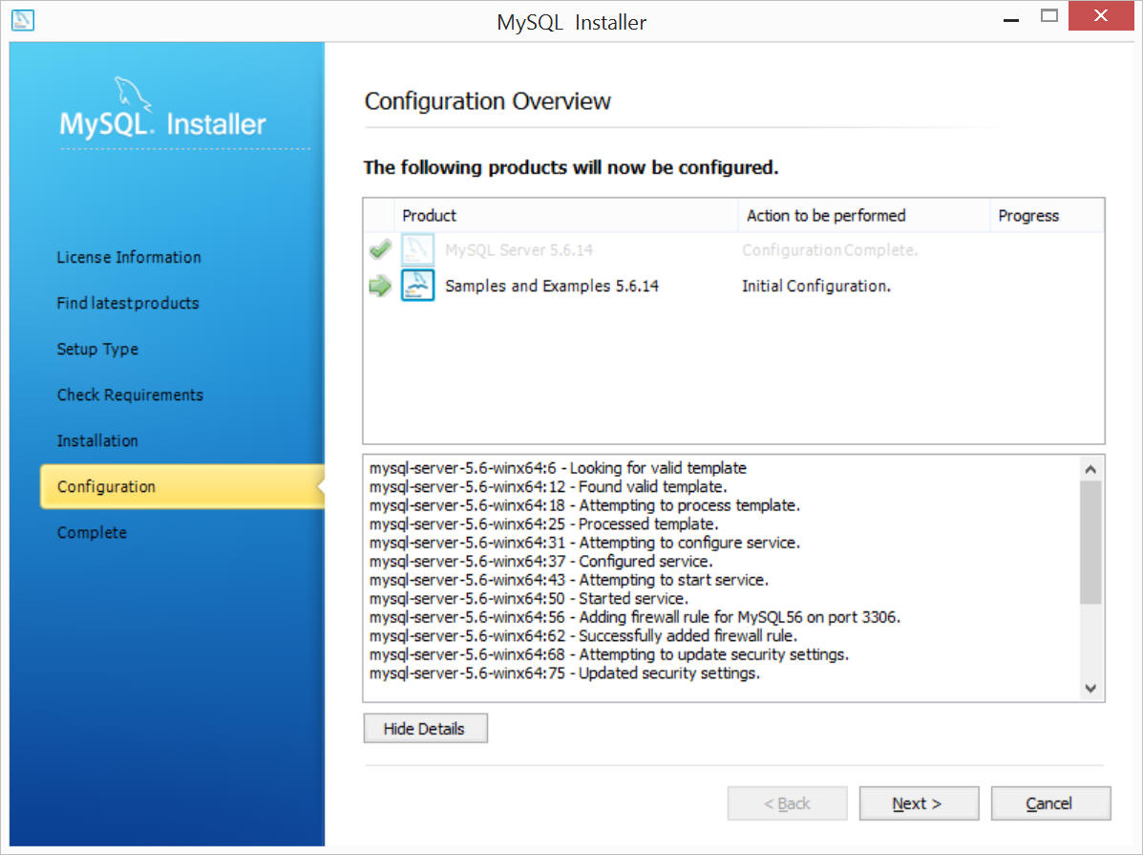This screenshot has height=855, width=1143.
Task: Click log line 'Started service.'
Action: click(x=528, y=598)
